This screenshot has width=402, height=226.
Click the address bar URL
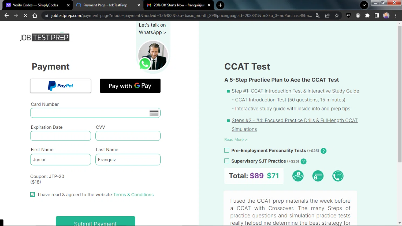181,16
